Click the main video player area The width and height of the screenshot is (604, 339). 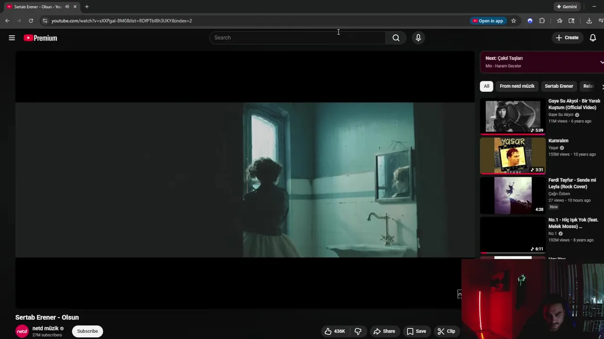tap(245, 180)
